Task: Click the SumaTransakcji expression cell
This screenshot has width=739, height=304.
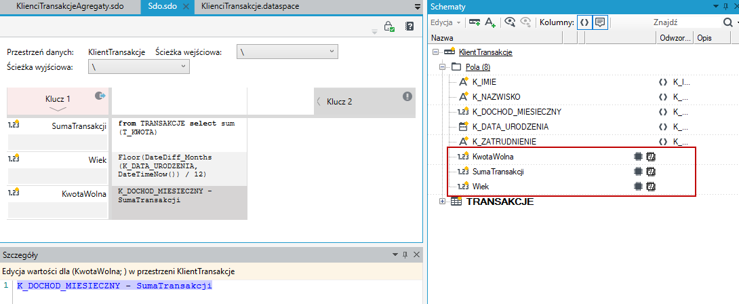Action: (179, 134)
